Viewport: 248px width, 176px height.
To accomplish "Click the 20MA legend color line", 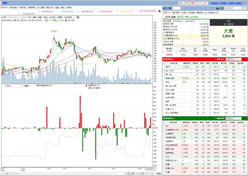I will click(78, 11).
